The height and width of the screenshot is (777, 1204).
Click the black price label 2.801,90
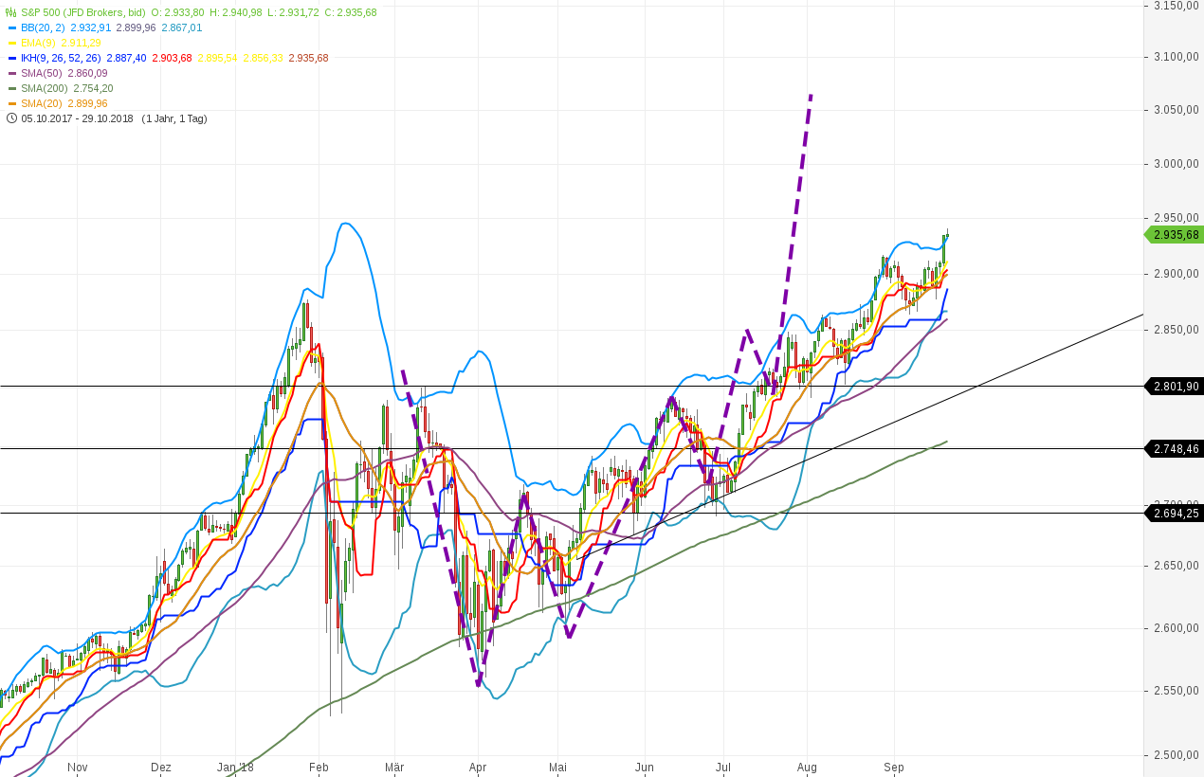tap(1174, 386)
